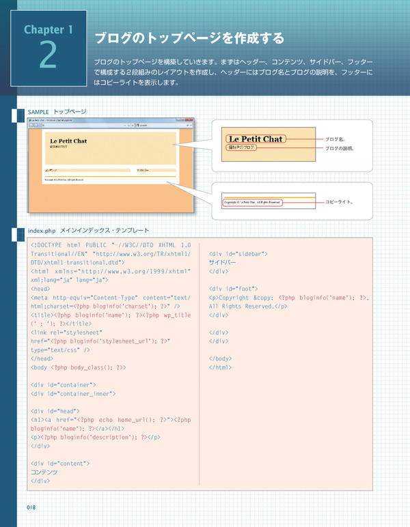This screenshot has width=410, height=527.
Task: Click the page favicon in browser title bar
Action: click(x=30, y=120)
